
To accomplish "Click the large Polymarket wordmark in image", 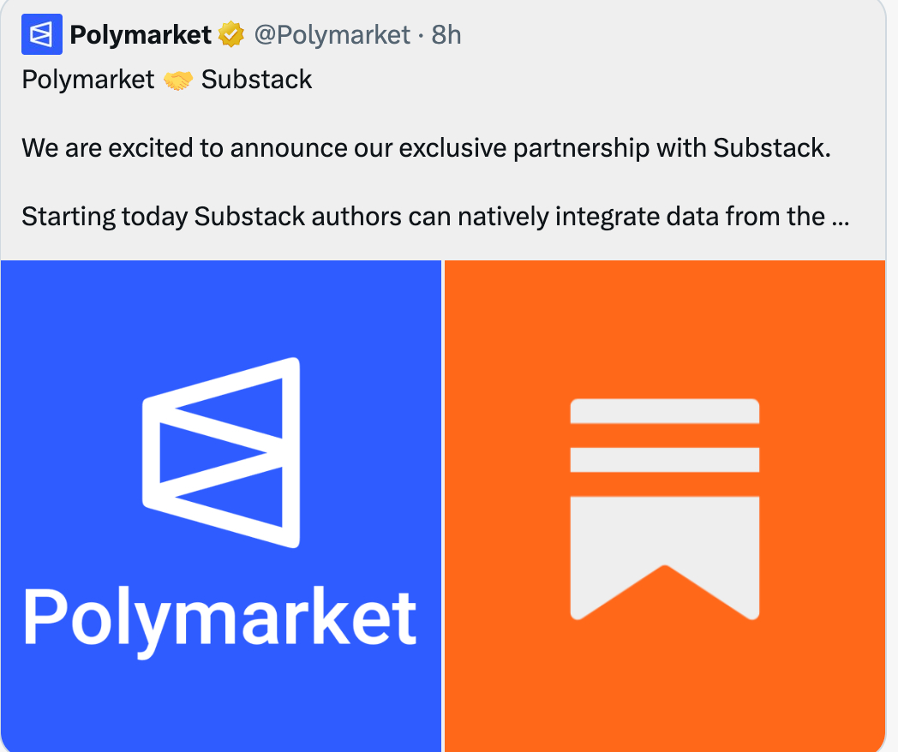I will [x=220, y=617].
